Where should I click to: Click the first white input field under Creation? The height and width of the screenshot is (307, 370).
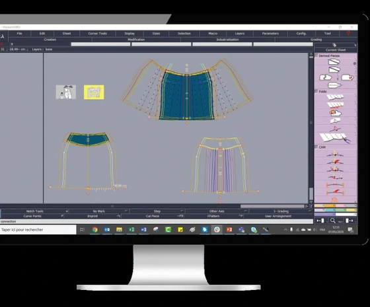pyautogui.click(x=100, y=44)
